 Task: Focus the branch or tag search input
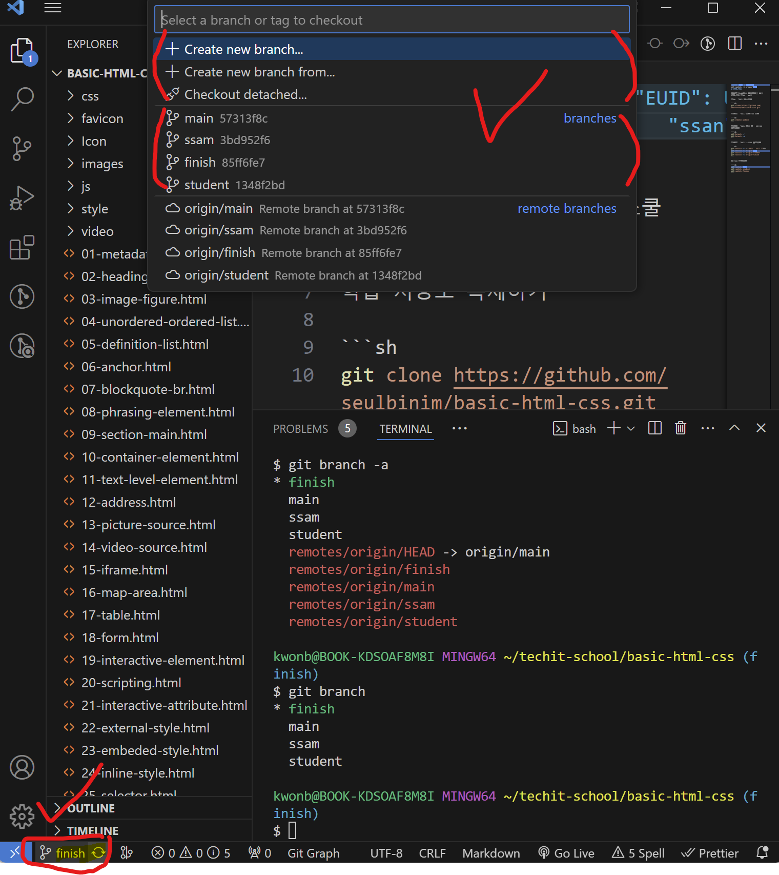(x=392, y=20)
